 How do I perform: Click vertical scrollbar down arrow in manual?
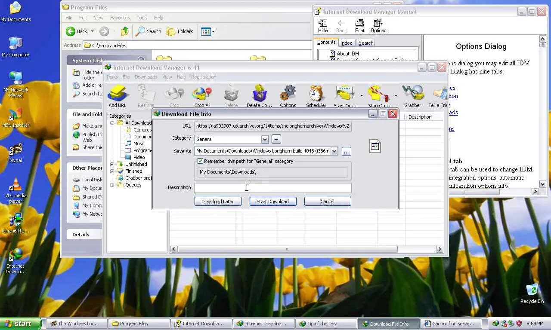click(x=542, y=184)
